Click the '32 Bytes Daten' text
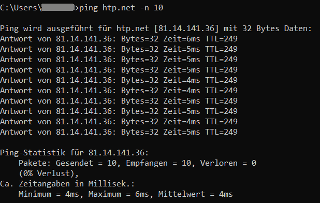320x203 pixels. (x=277, y=28)
